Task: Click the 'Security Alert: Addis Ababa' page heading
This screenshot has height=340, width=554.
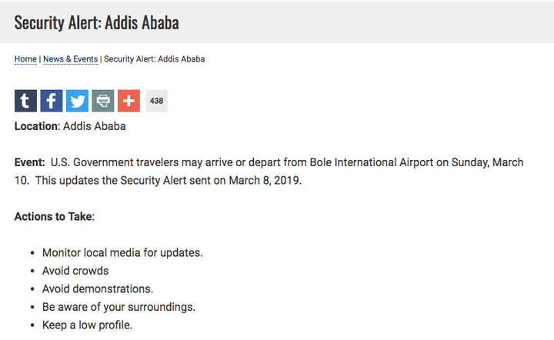Action: 96,22
